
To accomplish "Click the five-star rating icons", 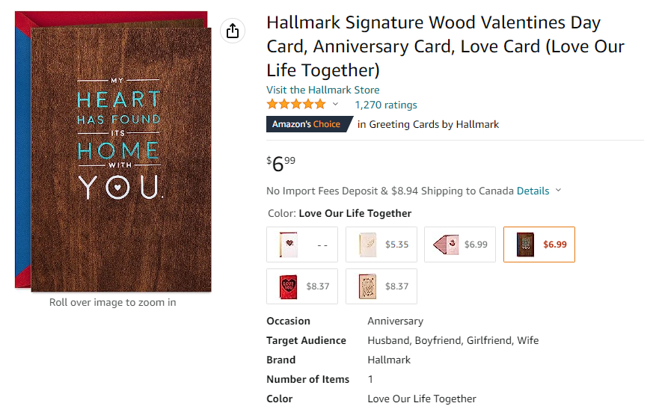I will (x=296, y=104).
